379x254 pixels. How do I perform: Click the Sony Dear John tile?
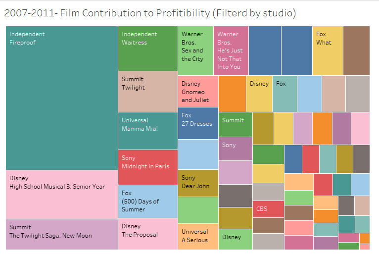coord(197,183)
